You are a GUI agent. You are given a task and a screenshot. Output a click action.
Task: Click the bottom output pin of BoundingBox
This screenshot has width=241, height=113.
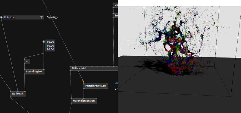click(25, 74)
